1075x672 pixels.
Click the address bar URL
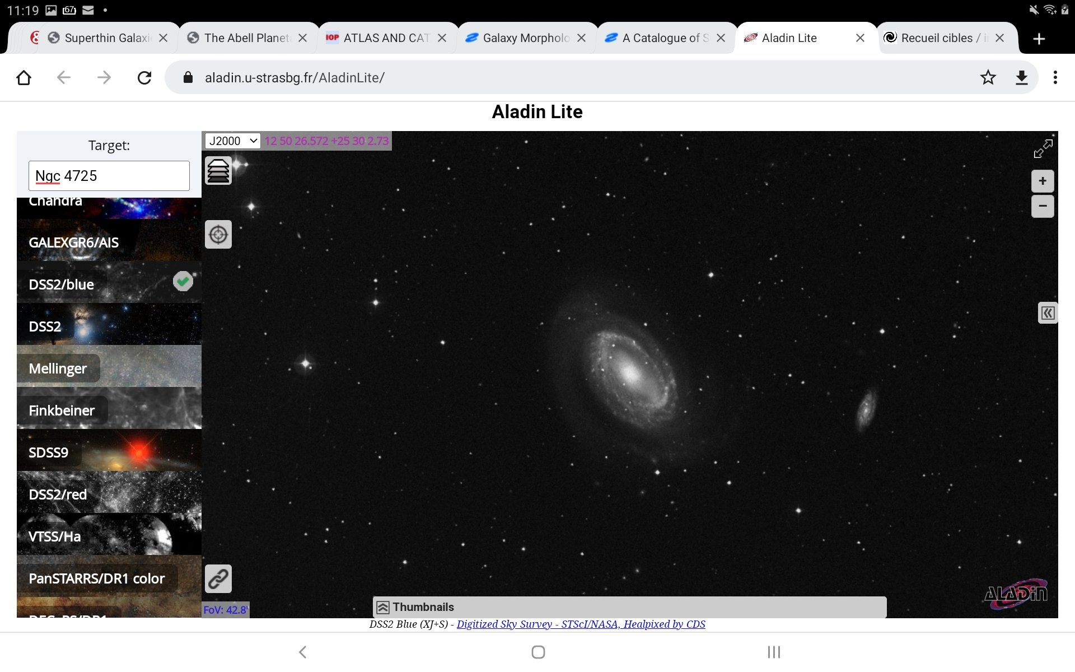[x=295, y=78]
